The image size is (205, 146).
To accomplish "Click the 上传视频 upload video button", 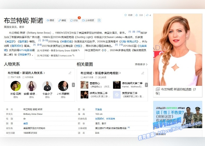I will [88, 20].
